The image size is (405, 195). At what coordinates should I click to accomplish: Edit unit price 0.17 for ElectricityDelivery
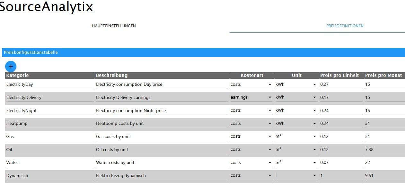click(341, 97)
